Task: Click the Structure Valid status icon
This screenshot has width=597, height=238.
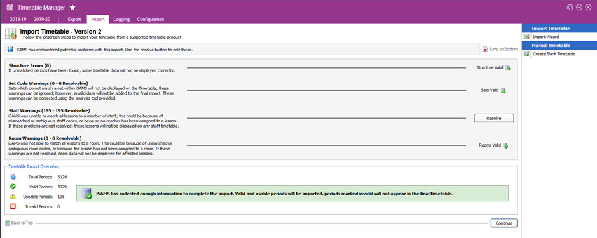Action: pos(508,68)
